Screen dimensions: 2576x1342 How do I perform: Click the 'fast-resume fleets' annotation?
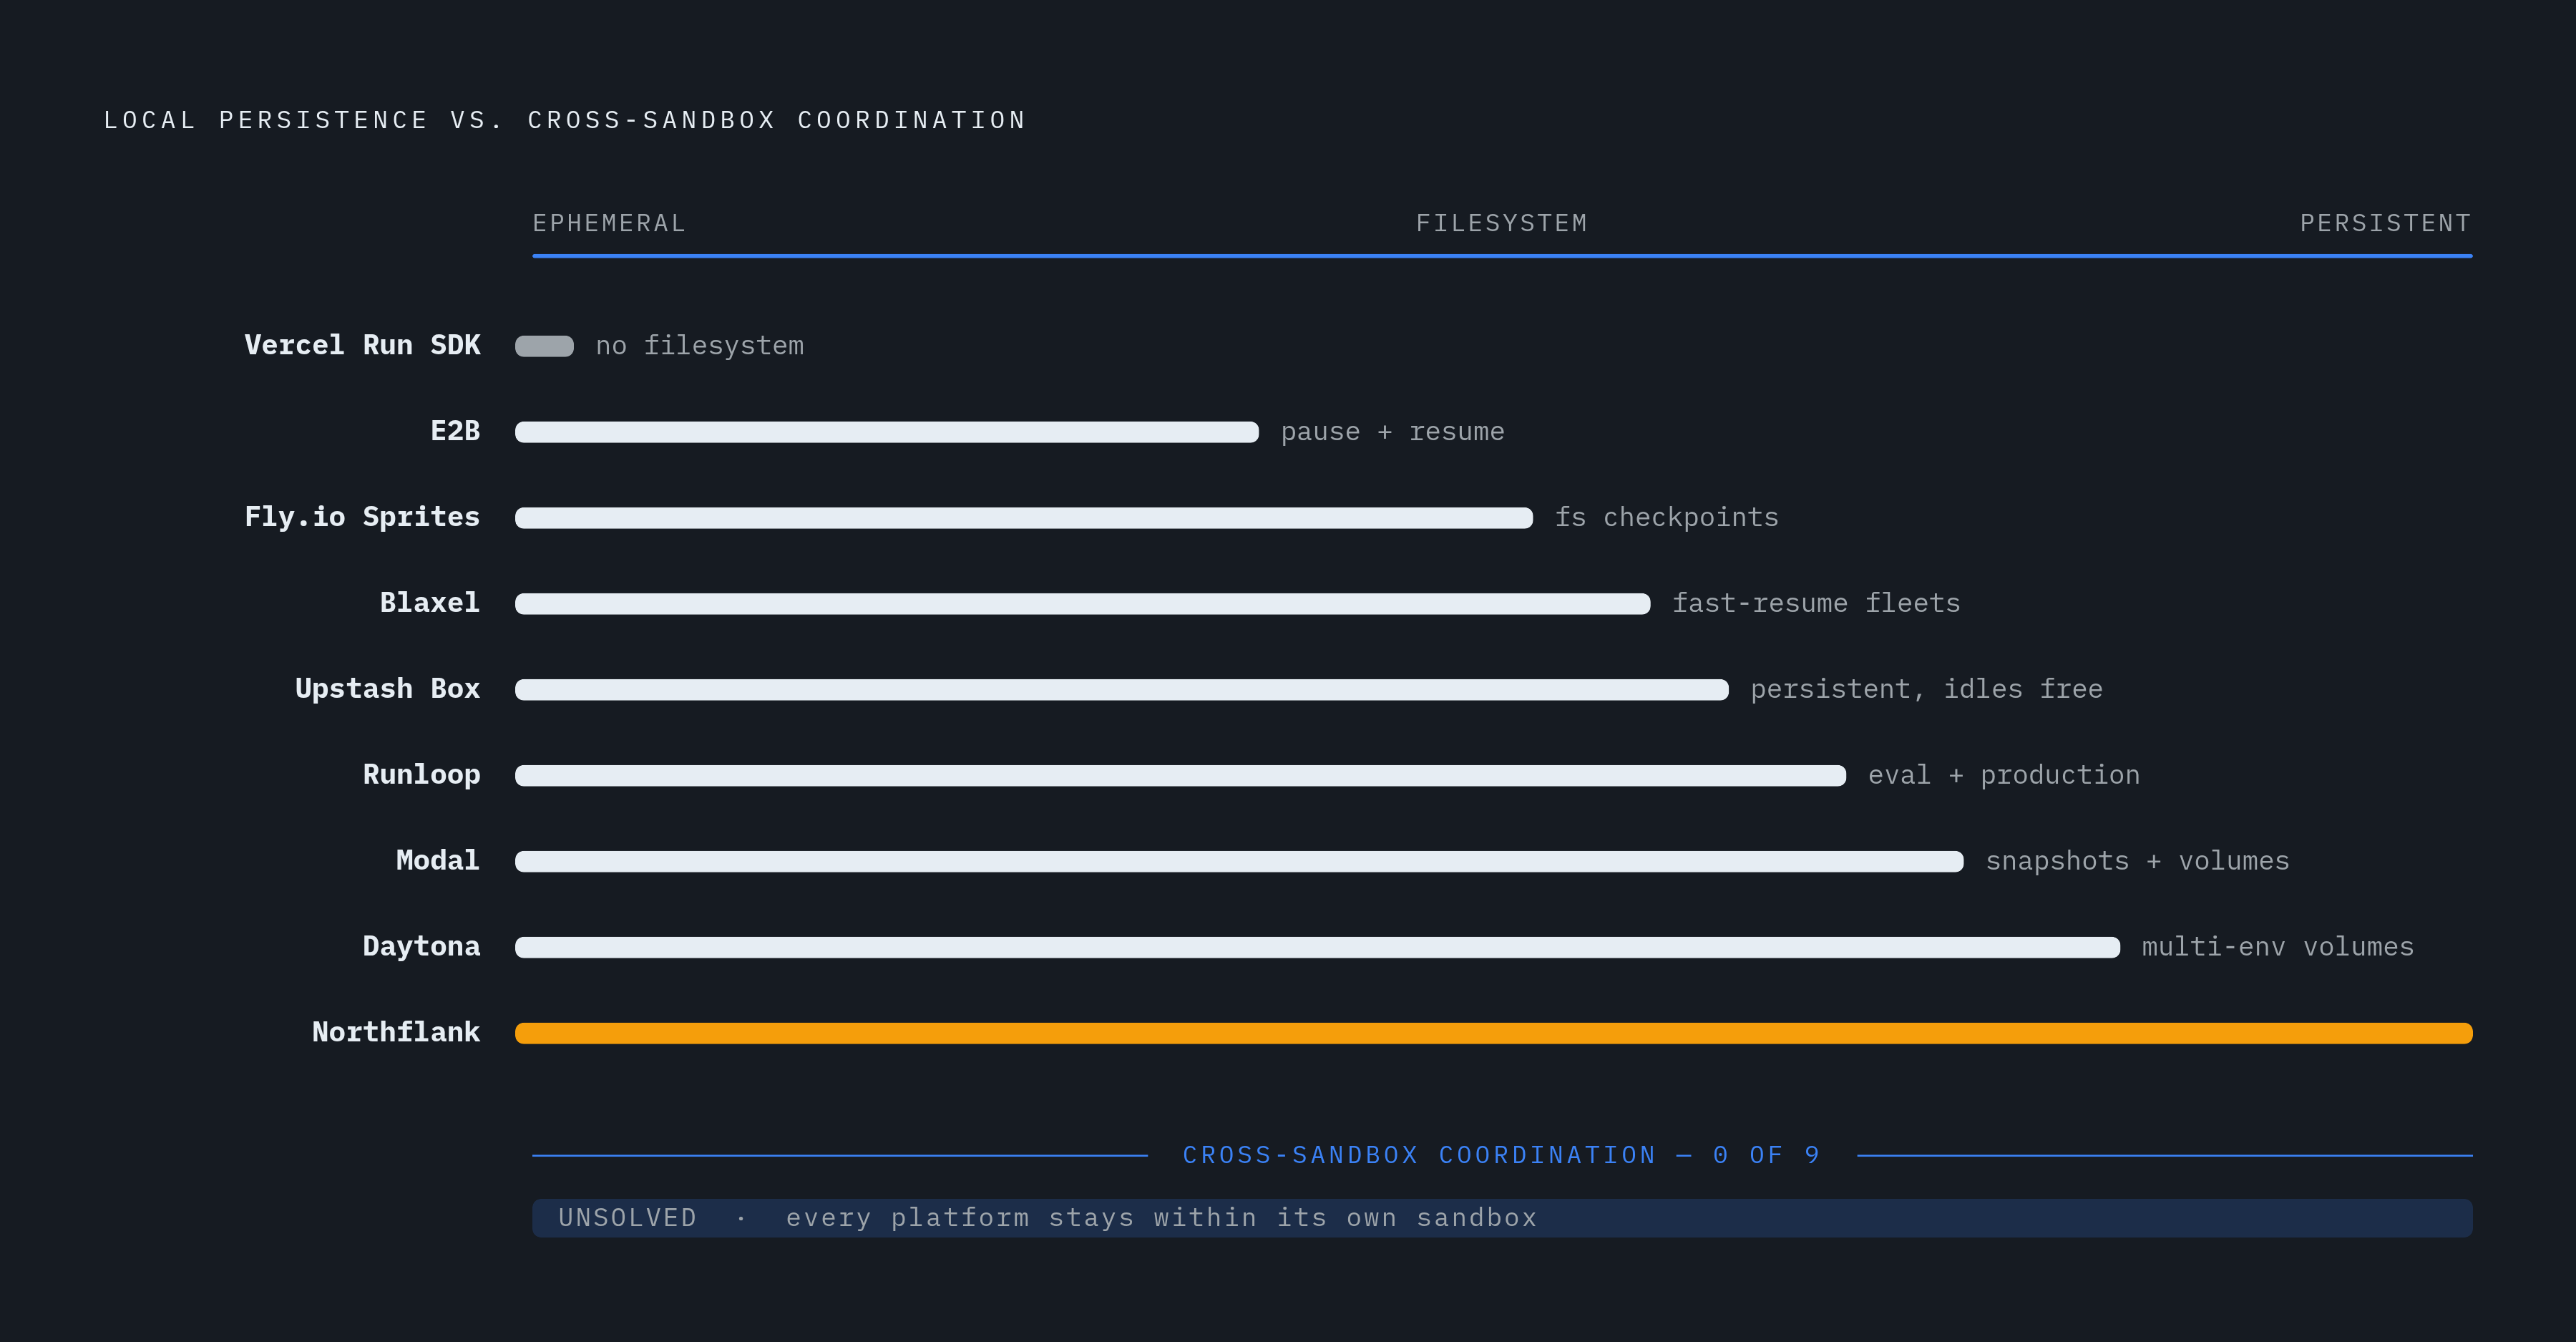(1816, 604)
